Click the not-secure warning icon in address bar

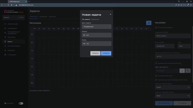pyautogui.click(x=16, y=5)
